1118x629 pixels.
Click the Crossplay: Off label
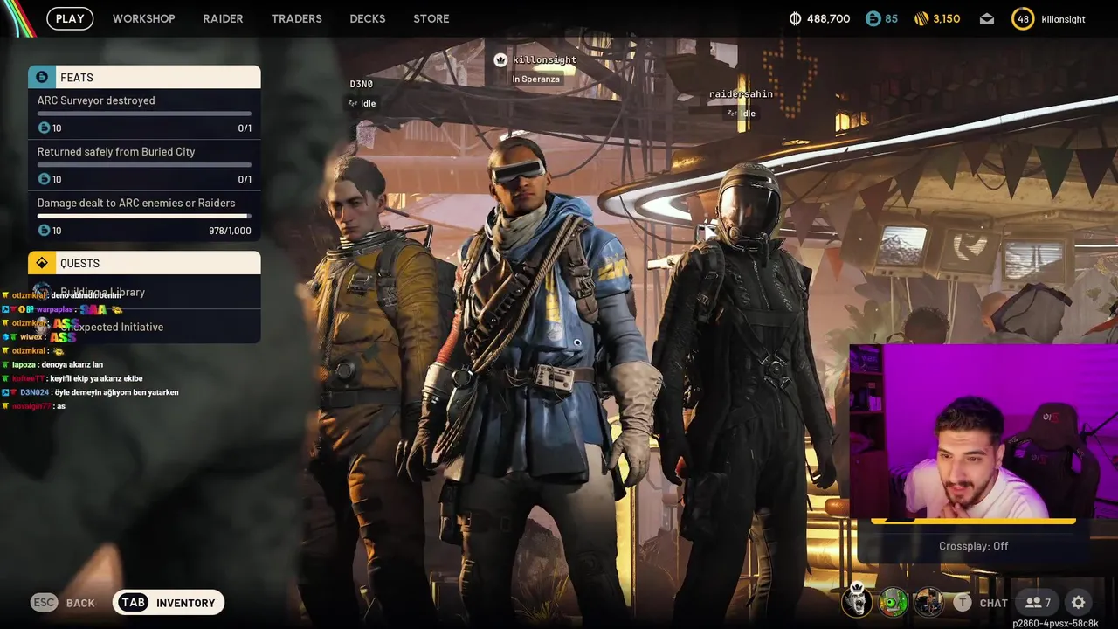click(x=973, y=546)
